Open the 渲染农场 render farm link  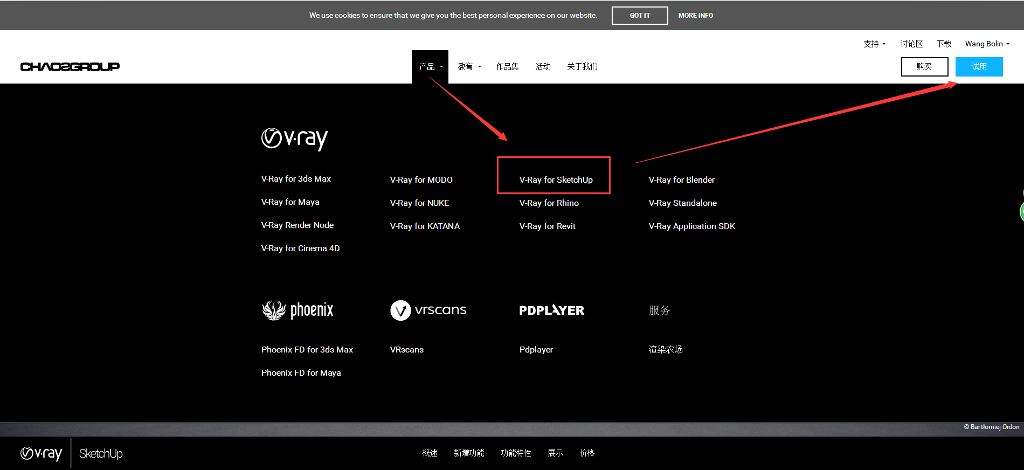click(666, 350)
